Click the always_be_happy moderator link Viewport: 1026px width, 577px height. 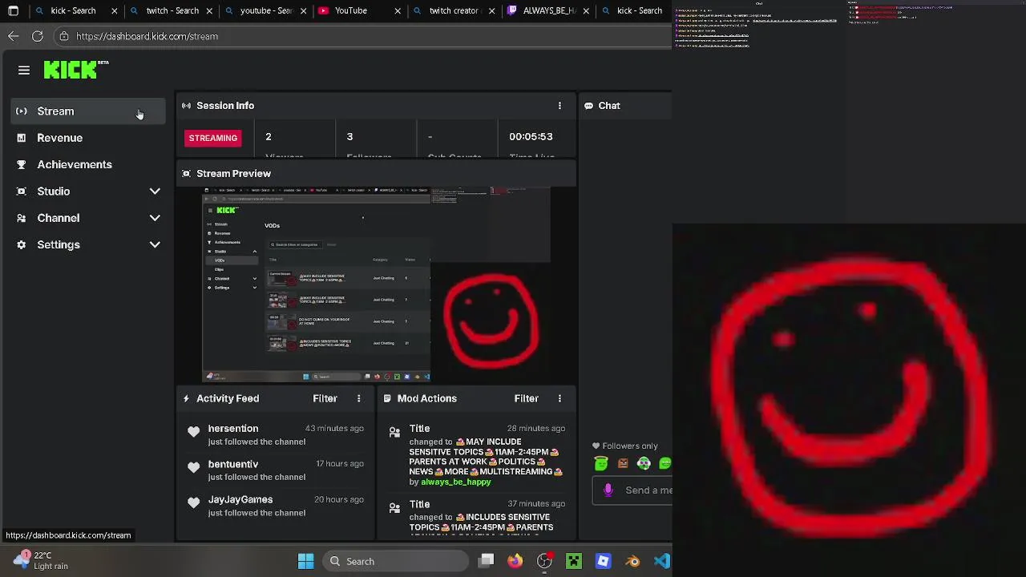coord(456,482)
